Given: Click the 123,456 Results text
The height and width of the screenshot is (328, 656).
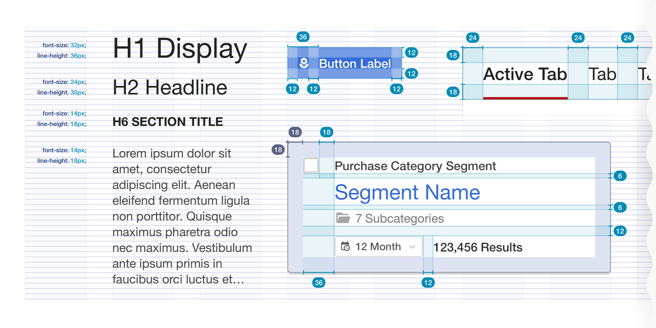Looking at the screenshot, I should point(478,247).
